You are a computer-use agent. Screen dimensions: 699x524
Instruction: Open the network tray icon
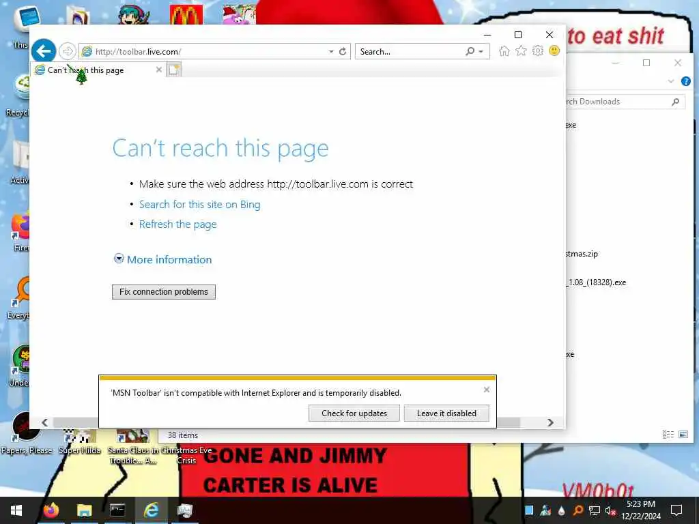(594, 510)
